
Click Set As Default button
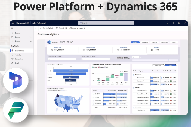coord(47,28)
